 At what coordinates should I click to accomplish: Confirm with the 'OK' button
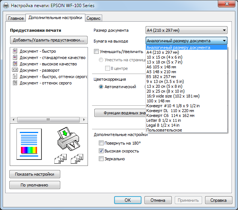[128, 200]
